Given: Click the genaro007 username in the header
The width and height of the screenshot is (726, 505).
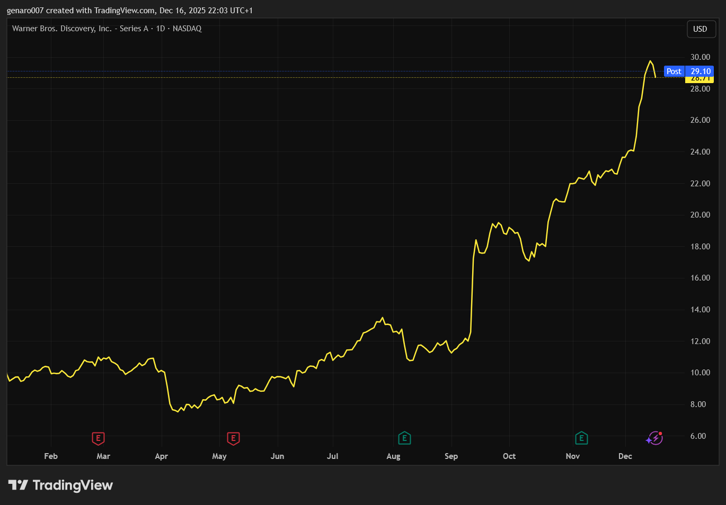Looking at the screenshot, I should (x=25, y=11).
